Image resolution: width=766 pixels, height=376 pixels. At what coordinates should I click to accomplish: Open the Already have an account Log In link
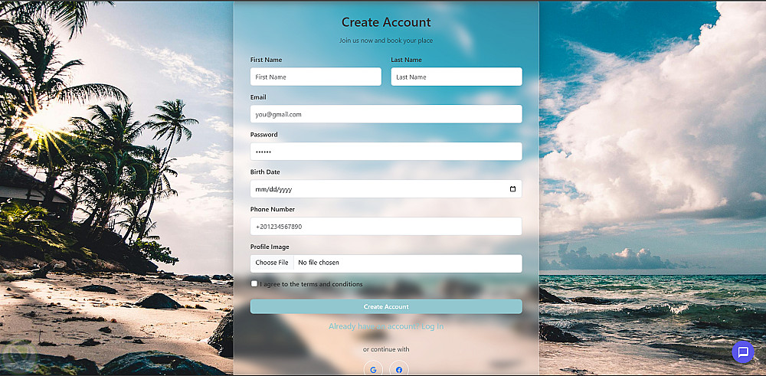click(x=386, y=326)
